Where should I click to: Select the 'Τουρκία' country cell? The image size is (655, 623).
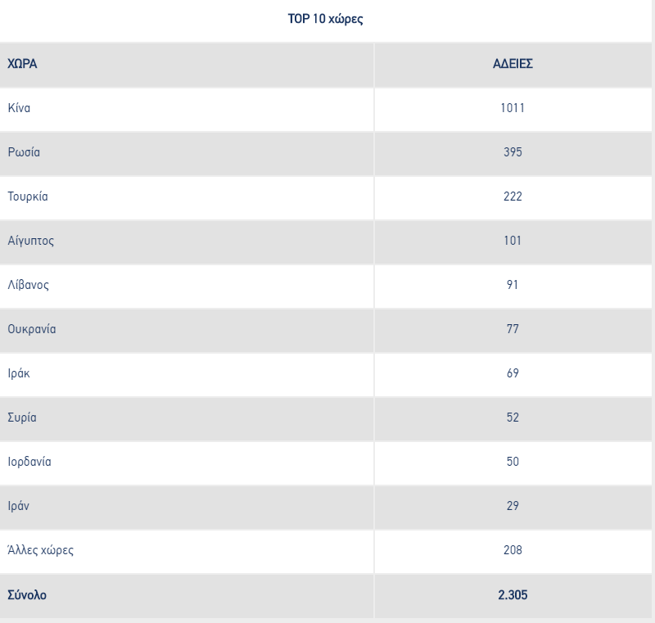(28, 196)
